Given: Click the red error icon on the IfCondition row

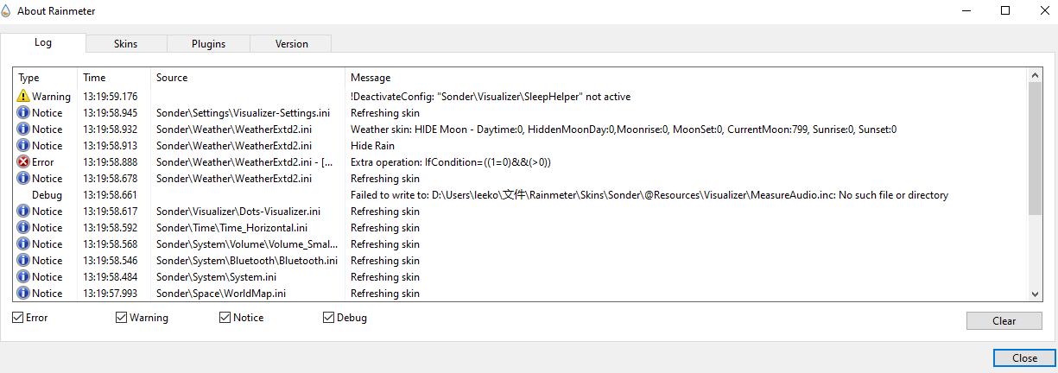Looking at the screenshot, I should pos(23,161).
